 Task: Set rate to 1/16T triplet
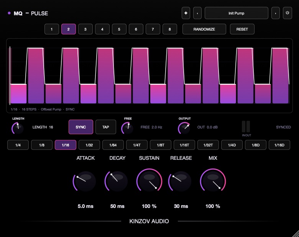coord(184,145)
